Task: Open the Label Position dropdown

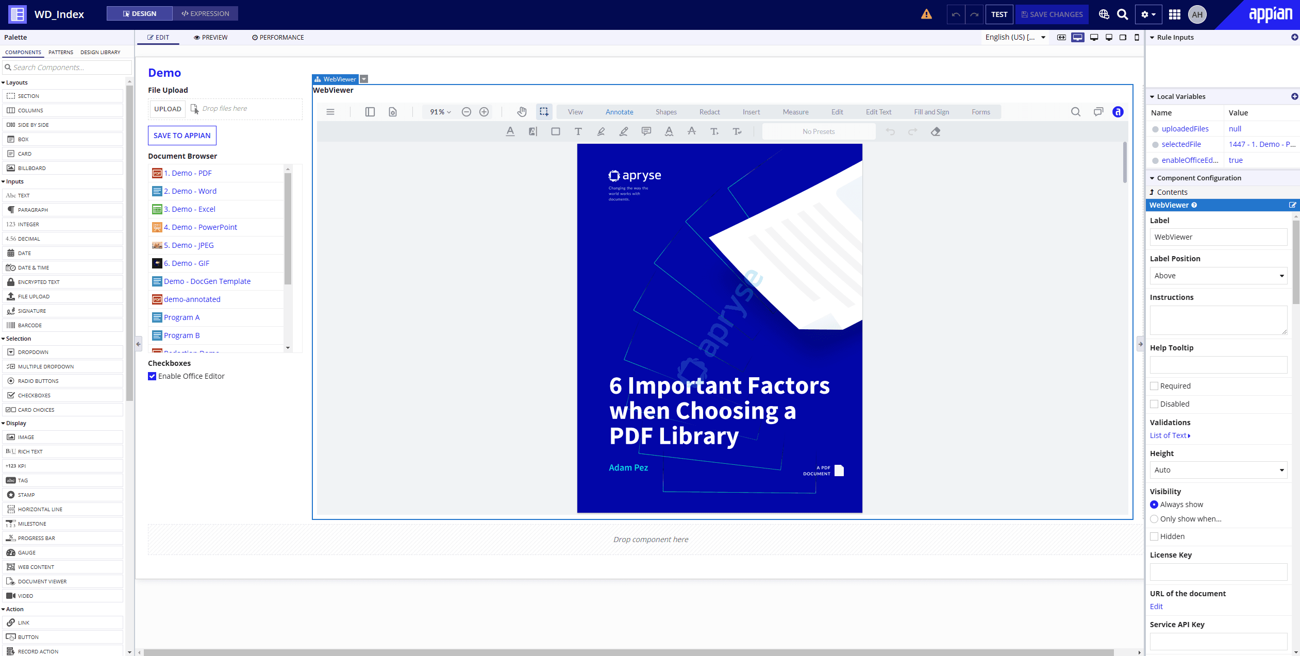Action: tap(1218, 276)
